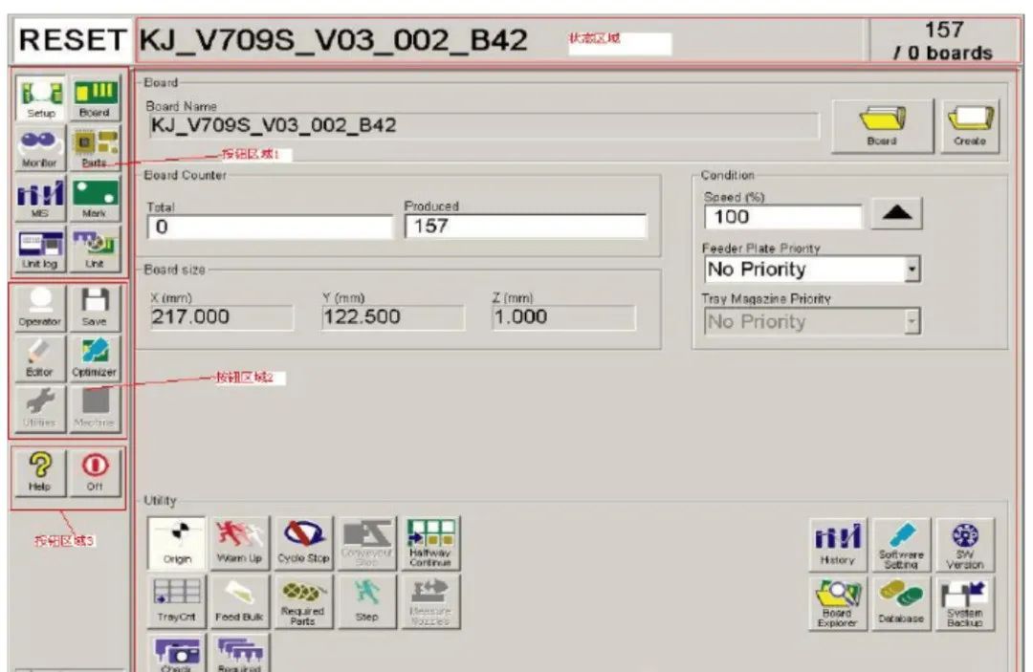Viewport: 1033px width, 672px height.
Task: Open the Database utility
Action: (900, 602)
